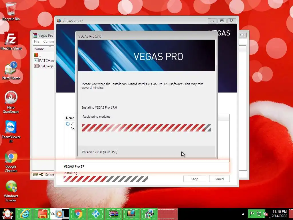
Task: Select trial_vegas file in WinRAR list
Action: point(44,66)
